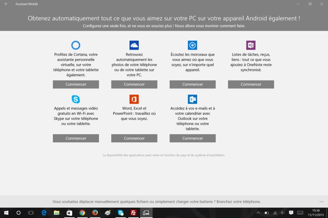The image size is (328, 218).
Task: Restore down the Assistant Mobile window
Action: click(310, 4)
